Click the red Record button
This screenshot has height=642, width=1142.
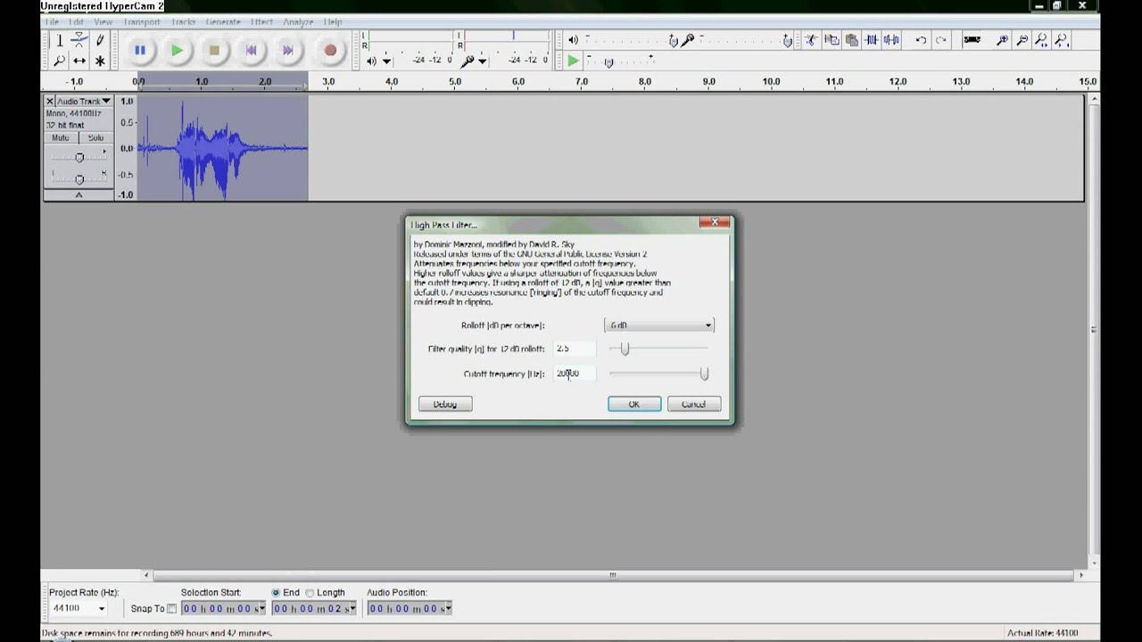330,51
